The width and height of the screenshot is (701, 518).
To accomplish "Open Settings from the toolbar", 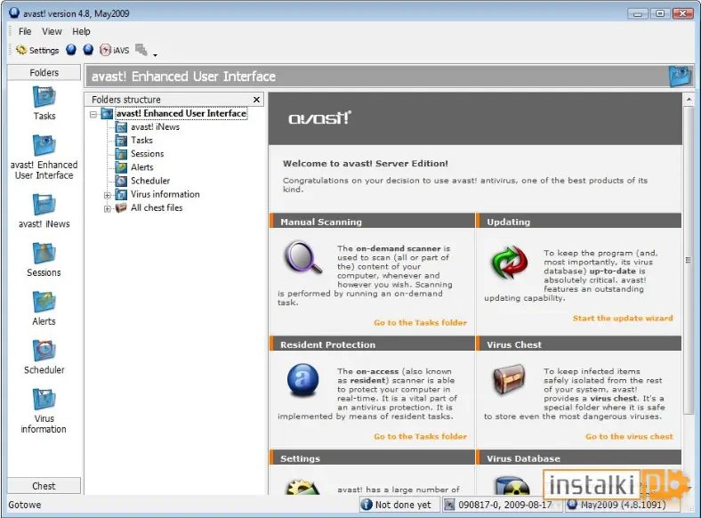I will tap(37, 50).
